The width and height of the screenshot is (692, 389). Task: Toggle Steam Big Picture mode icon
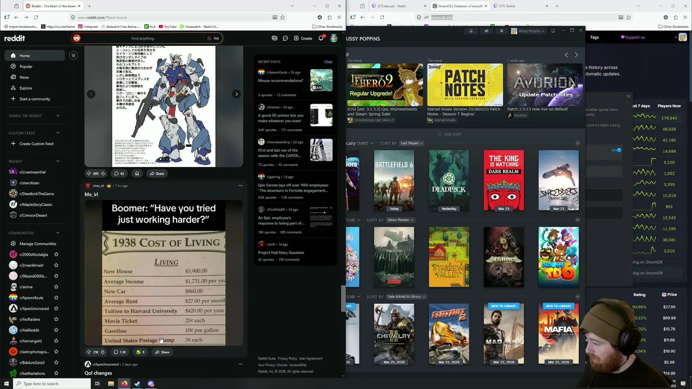[x=553, y=31]
